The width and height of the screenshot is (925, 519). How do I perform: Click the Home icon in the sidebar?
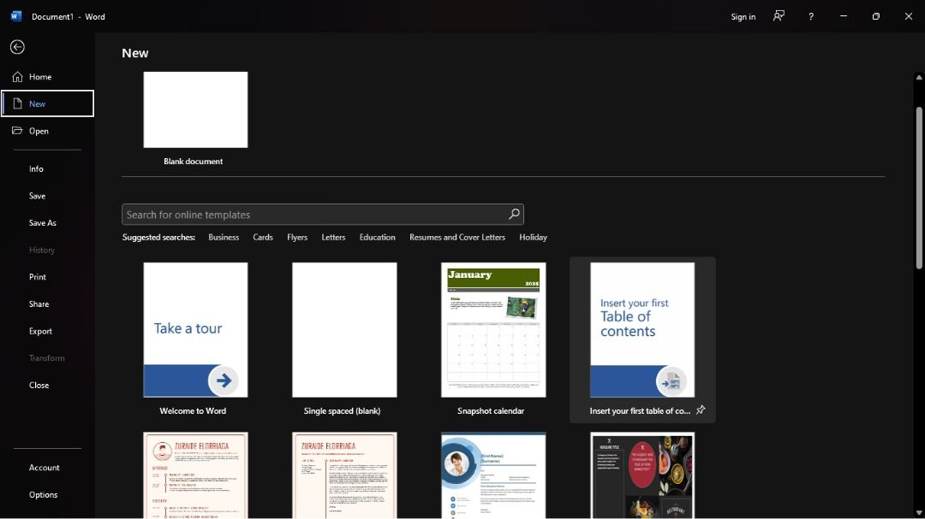pos(17,77)
